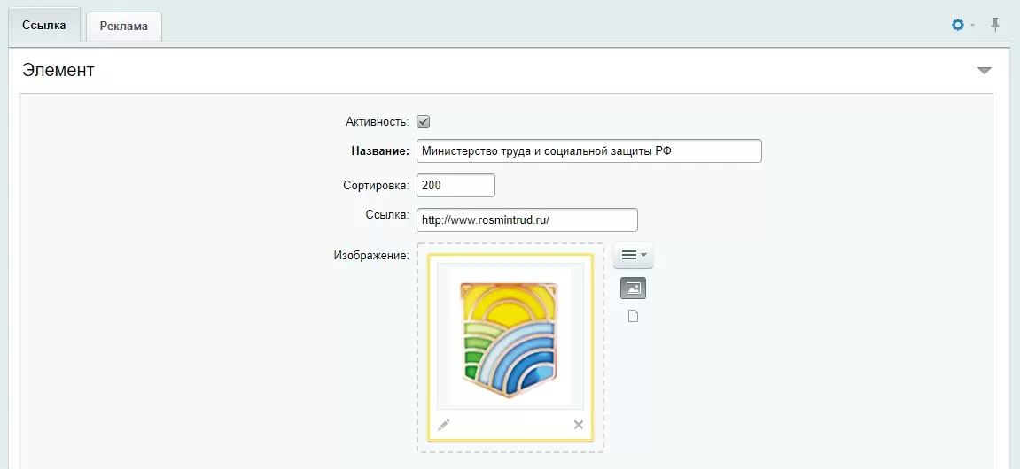
Task: Click the ministry emblem thumbnail
Action: click(x=510, y=336)
